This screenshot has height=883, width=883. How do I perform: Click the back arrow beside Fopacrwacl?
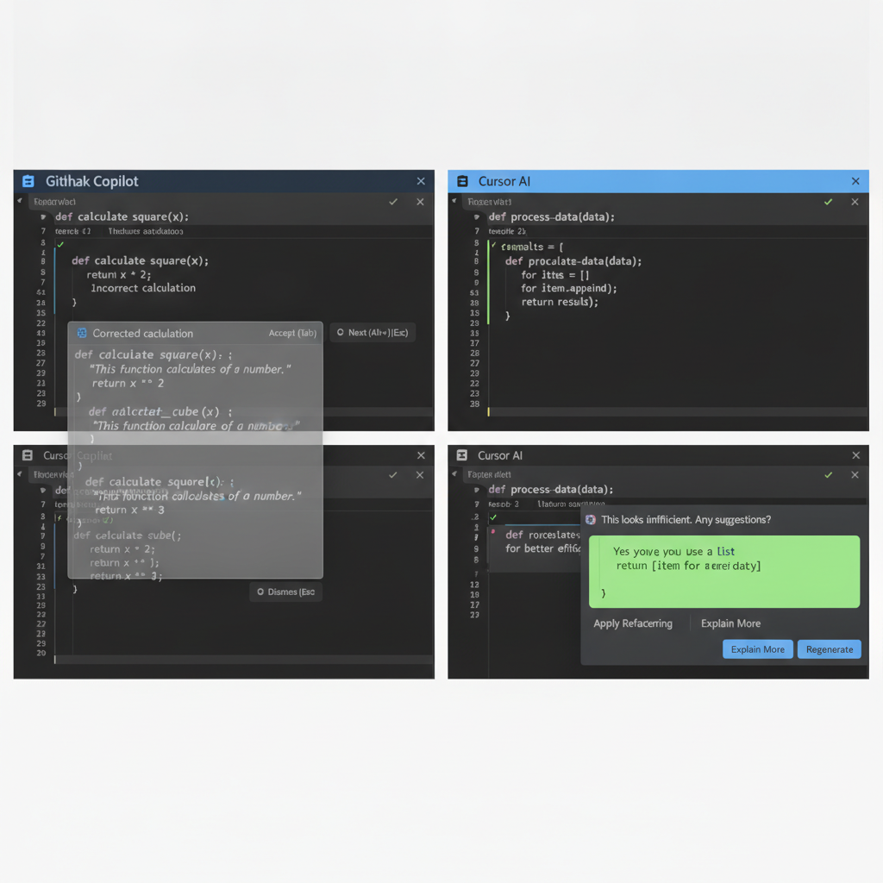click(x=20, y=200)
